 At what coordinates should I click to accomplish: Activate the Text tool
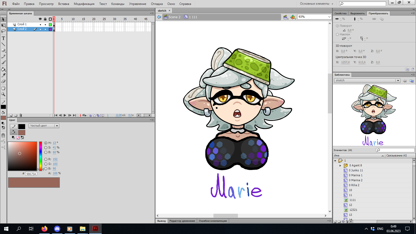pos(3,38)
